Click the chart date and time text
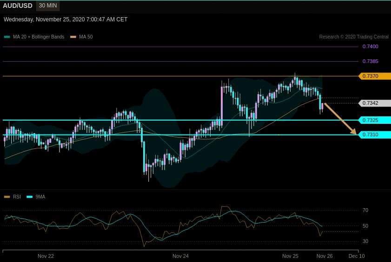Image resolution: width=391 pixels, height=262 pixels. [x=66, y=19]
